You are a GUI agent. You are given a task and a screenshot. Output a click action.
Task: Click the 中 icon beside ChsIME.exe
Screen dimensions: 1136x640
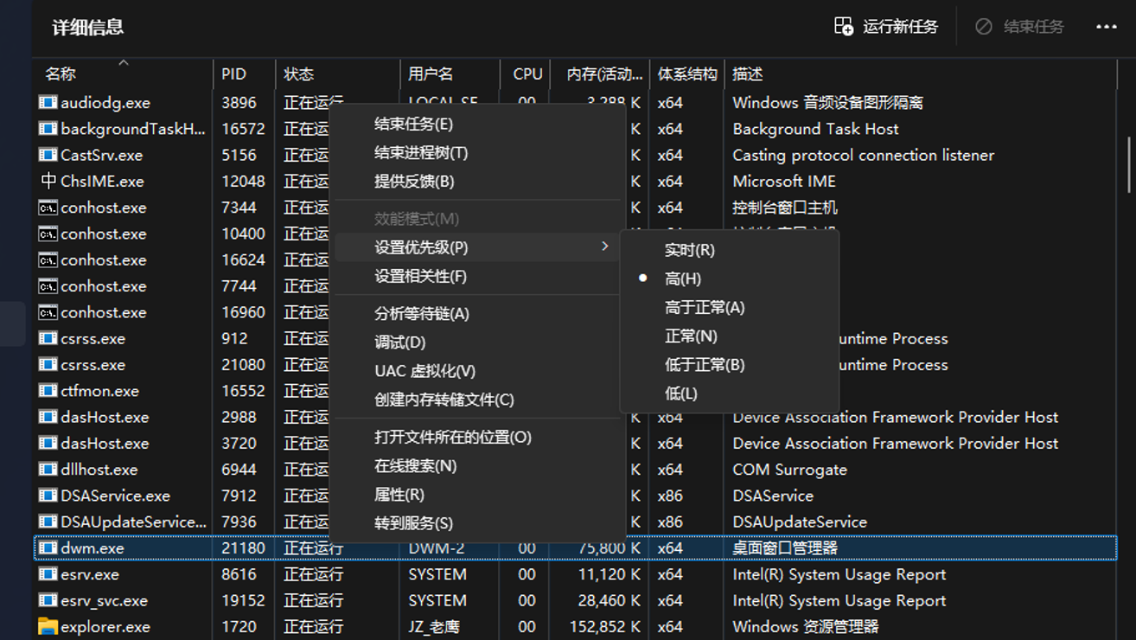point(48,181)
